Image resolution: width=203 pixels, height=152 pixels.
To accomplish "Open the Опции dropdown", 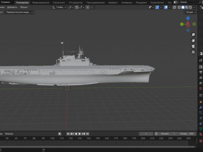I will (x=191, y=12).
